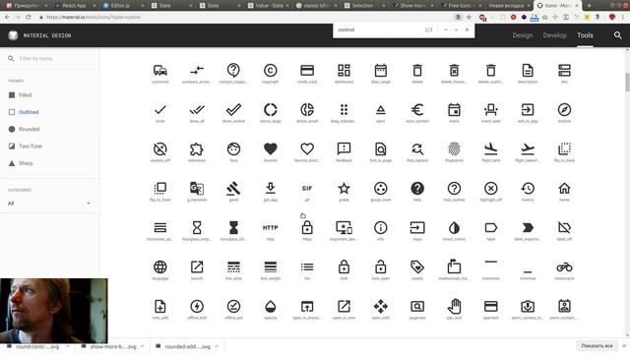This screenshot has width=630, height=354.
Task: Pick the contact_support icon
Action: pos(233,71)
